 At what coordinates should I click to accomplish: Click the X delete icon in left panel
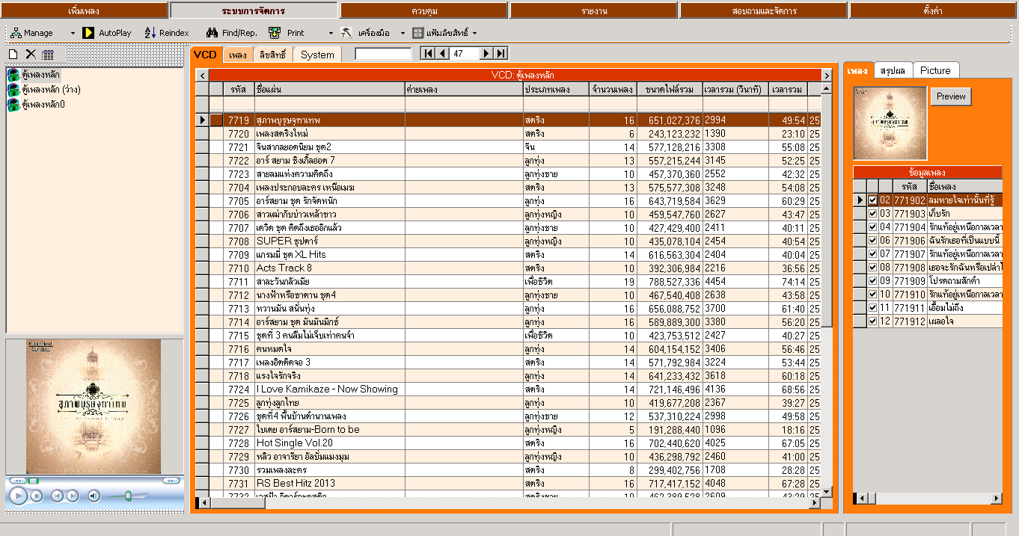[x=31, y=54]
